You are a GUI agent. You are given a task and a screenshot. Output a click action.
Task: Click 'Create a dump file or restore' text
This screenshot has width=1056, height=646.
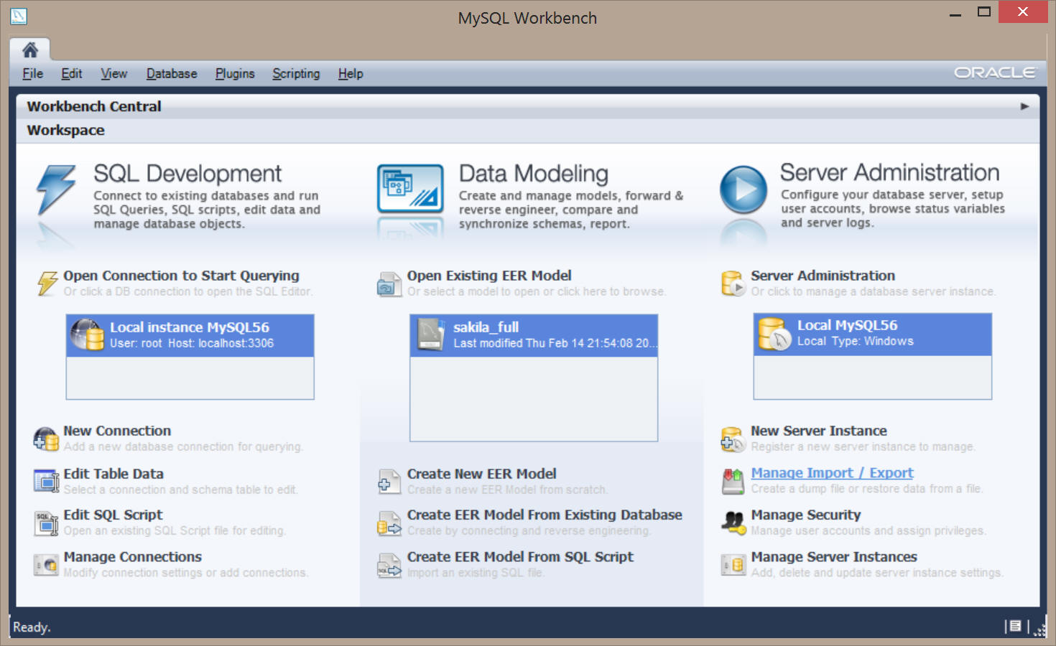pos(867,489)
